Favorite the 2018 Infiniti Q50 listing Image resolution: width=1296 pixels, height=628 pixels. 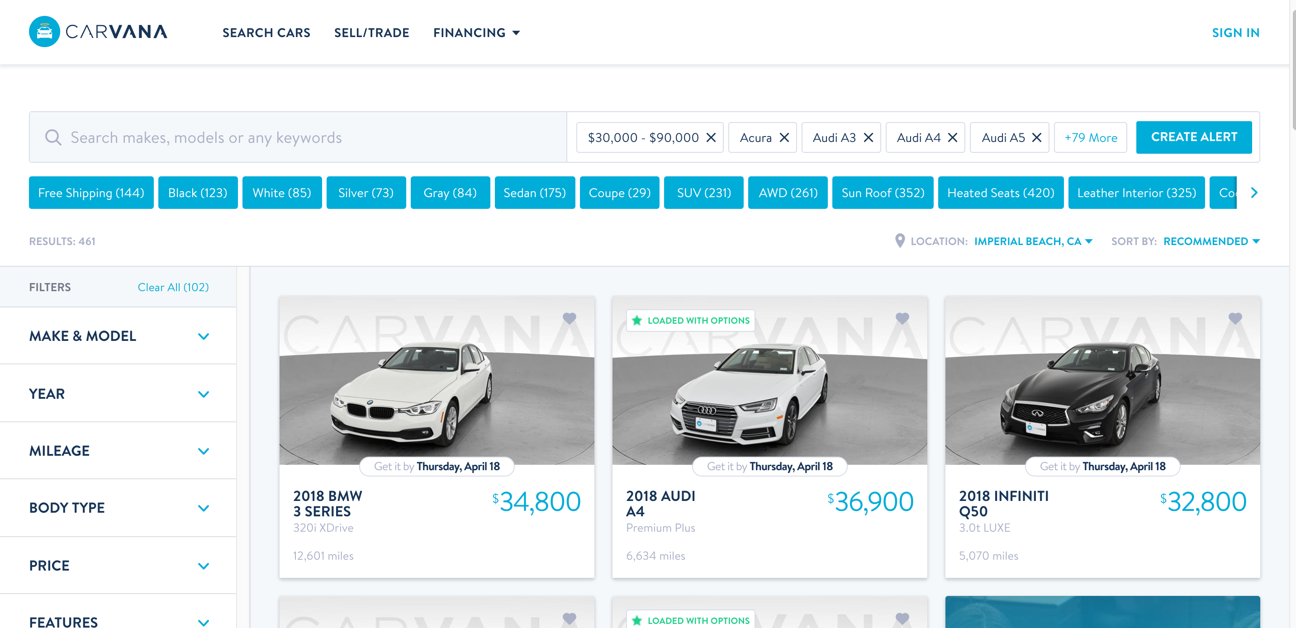[x=1235, y=318]
